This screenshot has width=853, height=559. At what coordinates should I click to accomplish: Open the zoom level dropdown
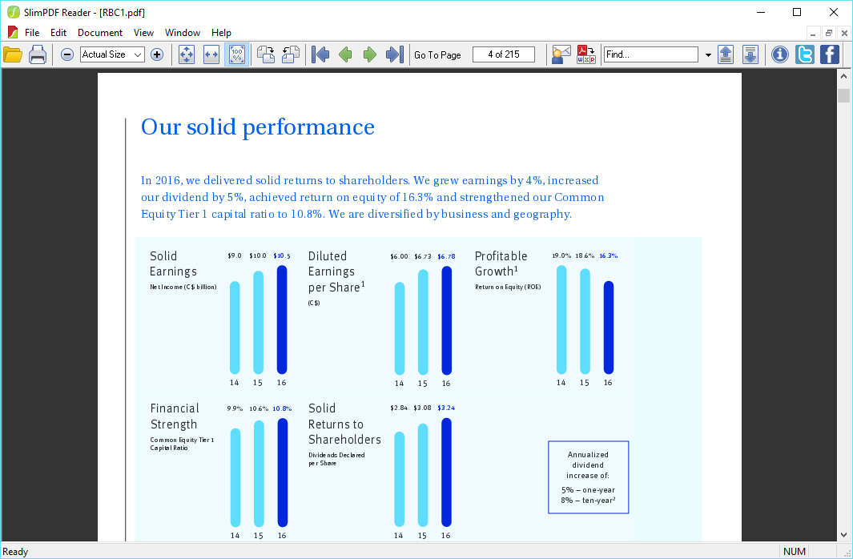click(137, 54)
